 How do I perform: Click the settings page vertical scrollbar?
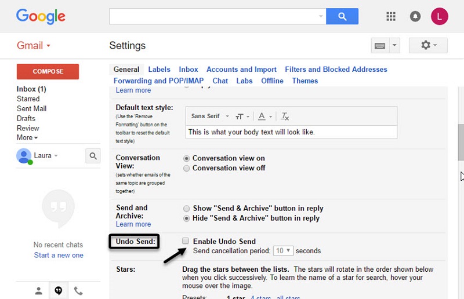coord(461,142)
